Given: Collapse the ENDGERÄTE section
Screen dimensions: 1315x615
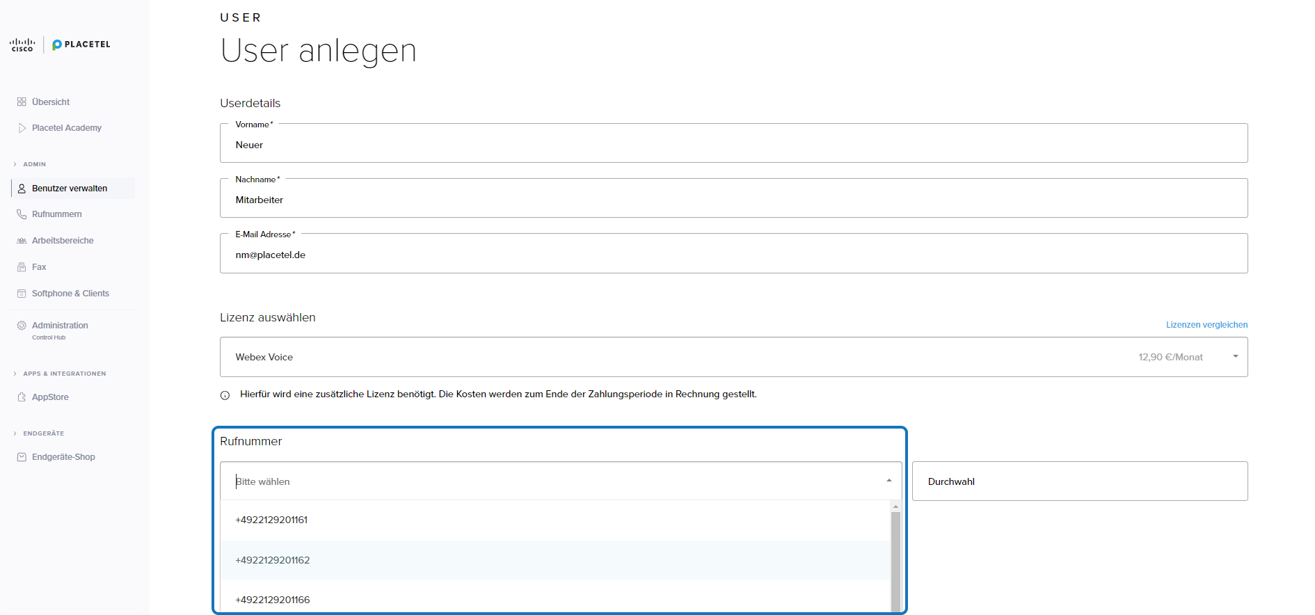Looking at the screenshot, I should coord(15,433).
